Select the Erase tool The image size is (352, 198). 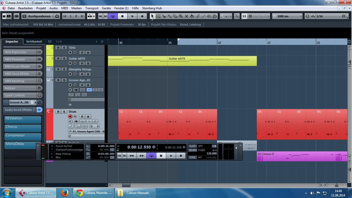coord(175,16)
